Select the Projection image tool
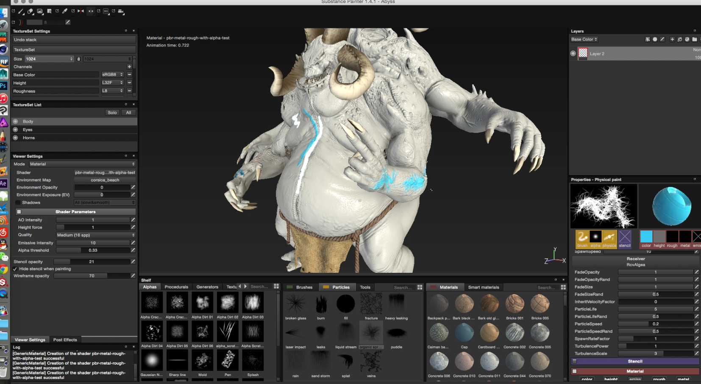Image resolution: width=701 pixels, height=384 pixels. click(x=40, y=11)
